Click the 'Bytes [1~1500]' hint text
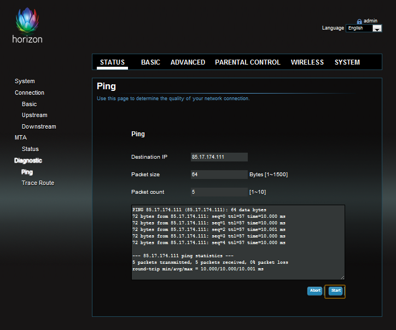This screenshot has height=330, width=396. click(269, 175)
